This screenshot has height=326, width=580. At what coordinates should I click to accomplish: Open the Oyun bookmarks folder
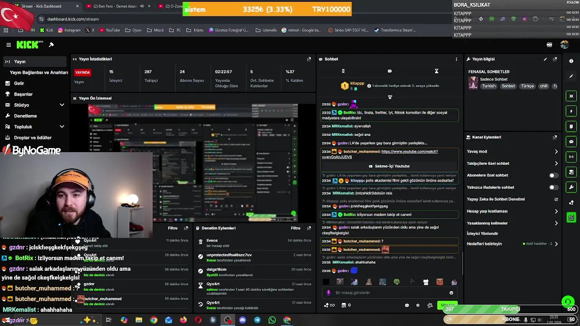click(133, 30)
